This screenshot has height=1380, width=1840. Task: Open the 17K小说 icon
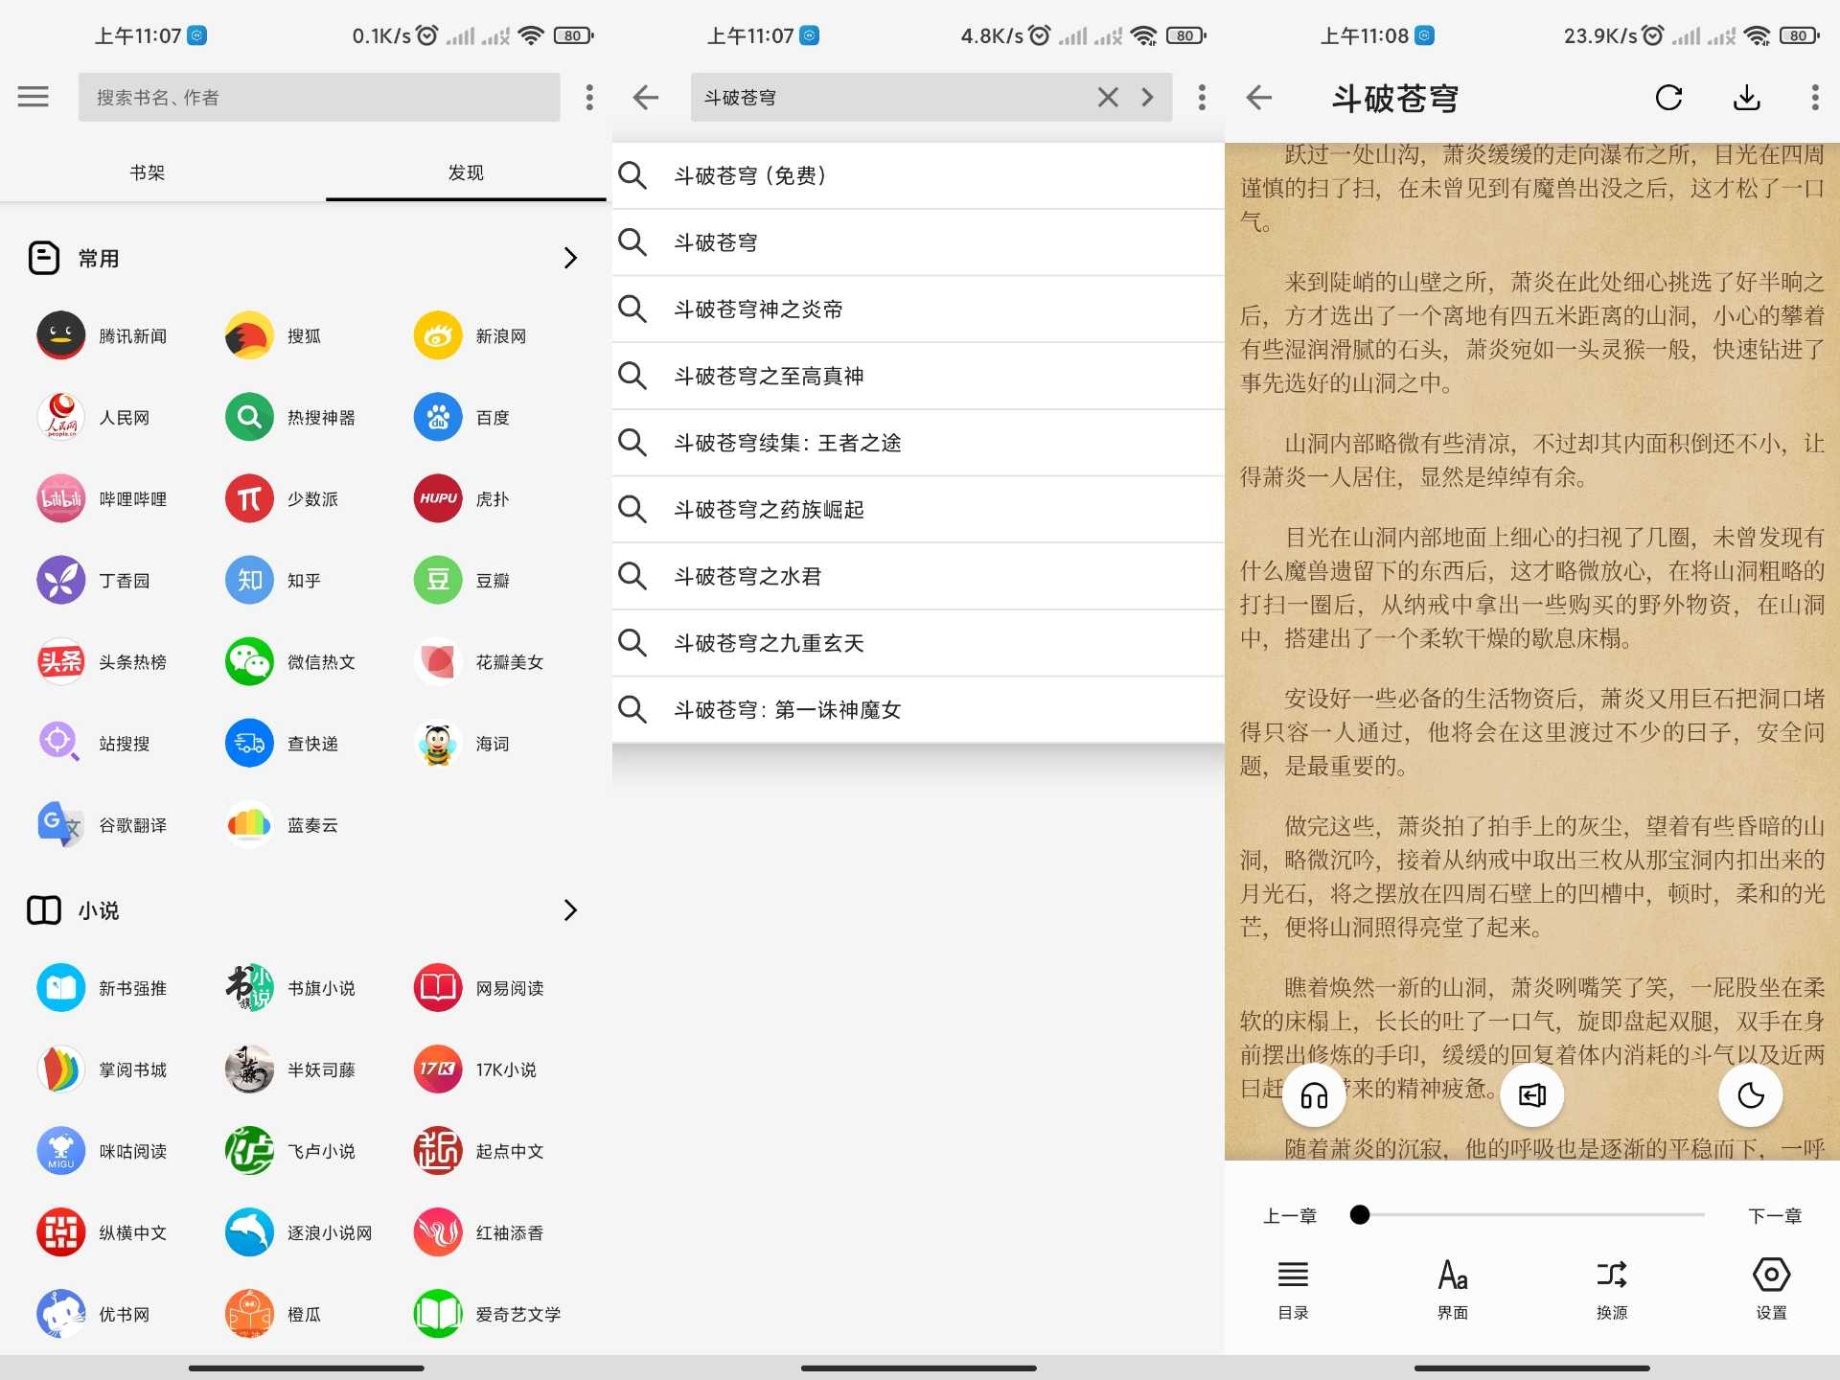pyautogui.click(x=438, y=1069)
